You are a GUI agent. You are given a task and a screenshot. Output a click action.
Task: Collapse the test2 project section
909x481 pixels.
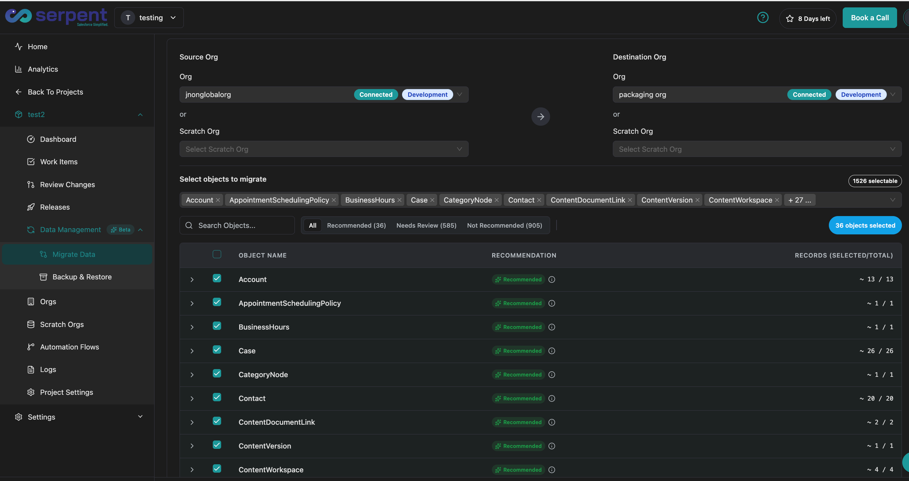(140, 115)
